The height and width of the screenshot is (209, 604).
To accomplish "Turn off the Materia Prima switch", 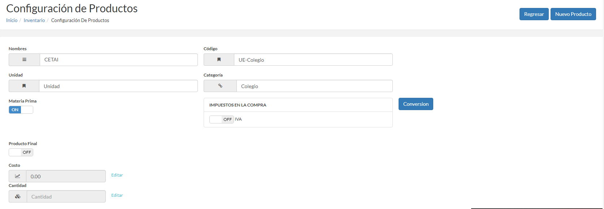I will click(21, 110).
